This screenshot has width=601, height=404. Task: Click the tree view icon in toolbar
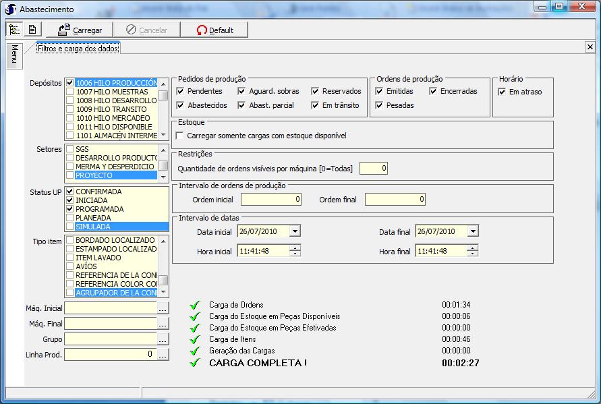click(x=15, y=30)
